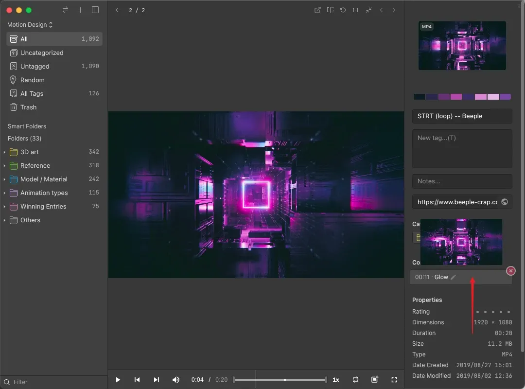The height and width of the screenshot is (389, 525).
Task: Set zoom to 1:1 actual size
Action: tap(355, 10)
